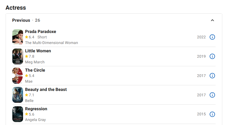The image size is (226, 125).
Task: Click the Regression poster thumbnail
Action: tap(18, 114)
